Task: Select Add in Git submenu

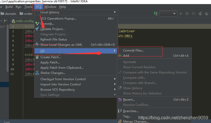Action: point(154,56)
